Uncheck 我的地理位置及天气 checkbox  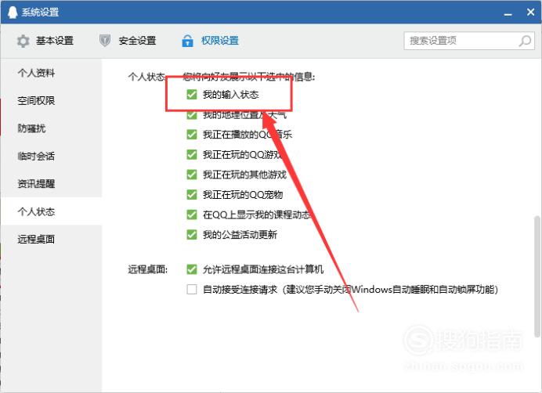[191, 114]
